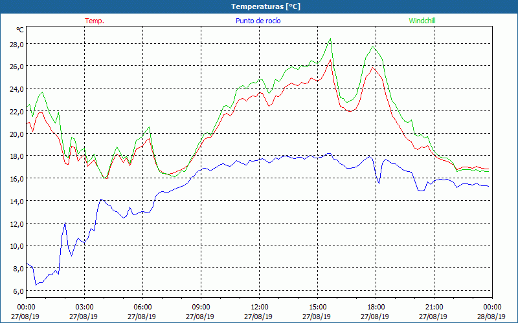Click the 12,0 y-axis value
The width and height of the screenshot is (518, 323).
tap(17, 224)
